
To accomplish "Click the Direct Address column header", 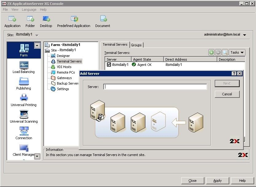I will (190, 59).
